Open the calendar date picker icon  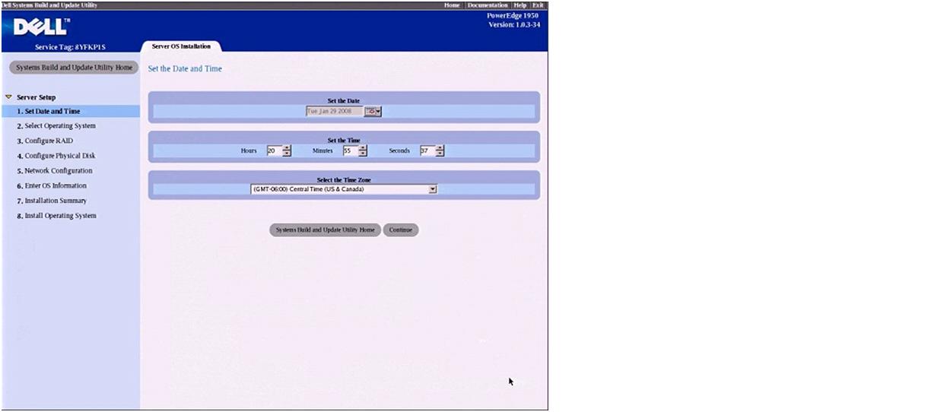[x=373, y=111]
